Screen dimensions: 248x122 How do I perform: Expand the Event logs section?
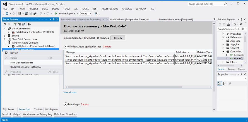[x=65, y=104]
